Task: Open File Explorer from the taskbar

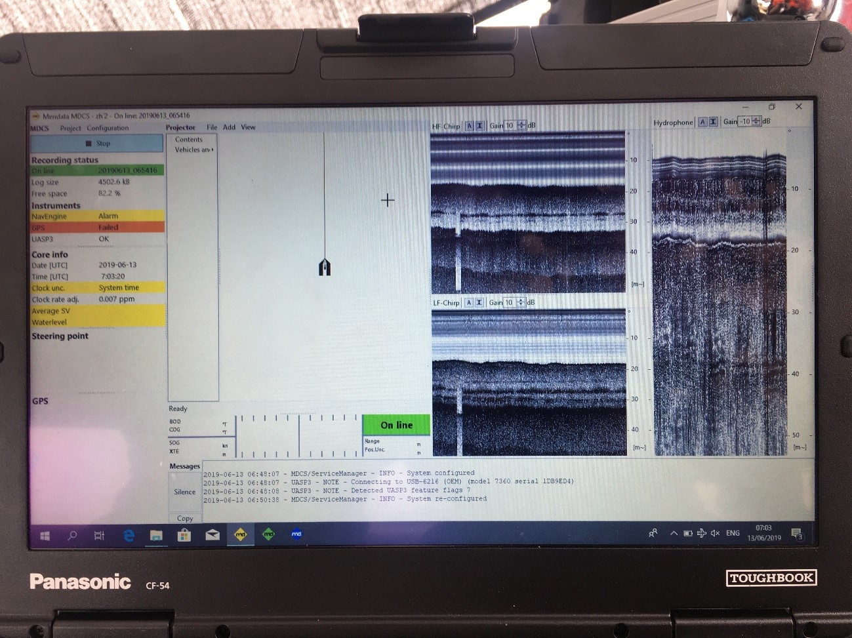Action: 156,535
